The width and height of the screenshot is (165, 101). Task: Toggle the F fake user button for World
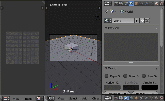pos(137,20)
